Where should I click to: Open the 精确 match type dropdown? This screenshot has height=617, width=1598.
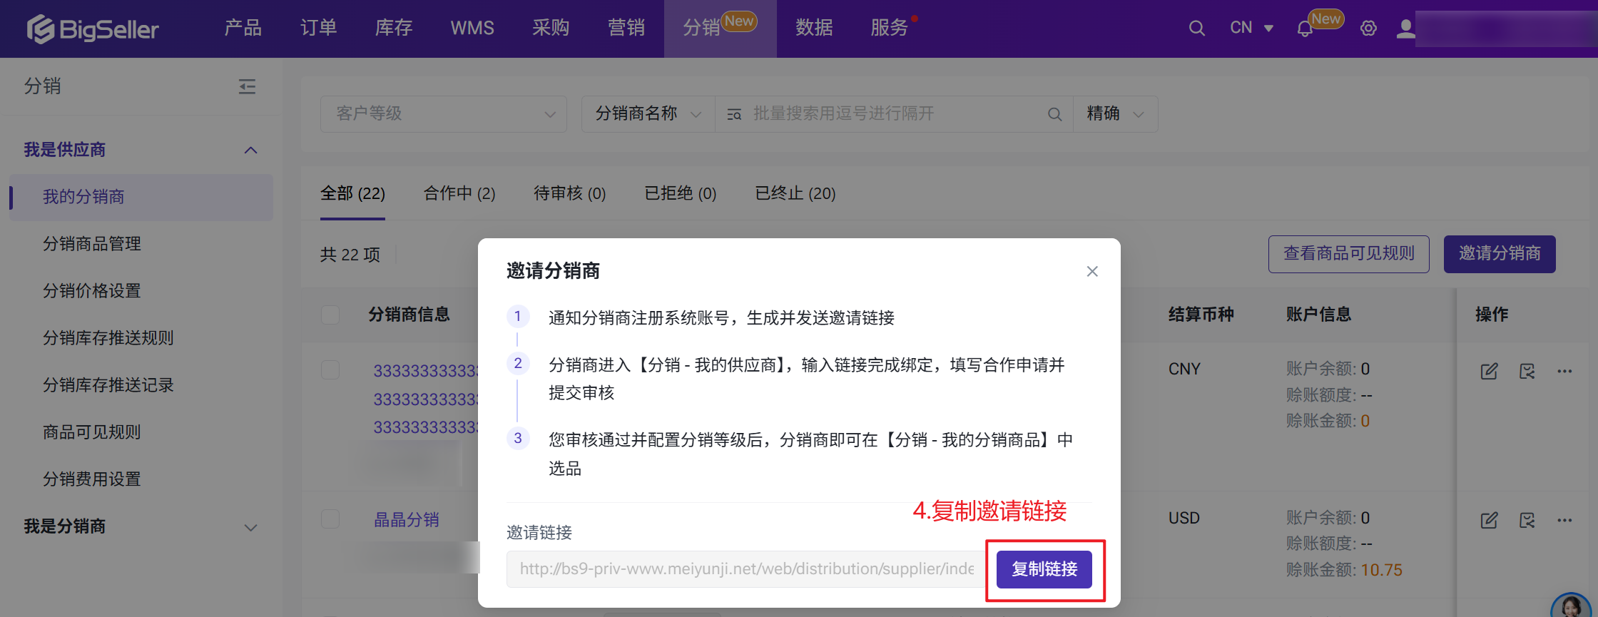pos(1115,114)
